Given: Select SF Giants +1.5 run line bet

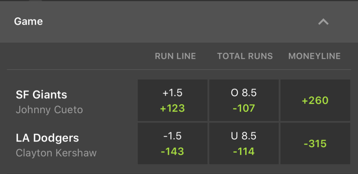Looking at the screenshot, I should click(172, 100).
